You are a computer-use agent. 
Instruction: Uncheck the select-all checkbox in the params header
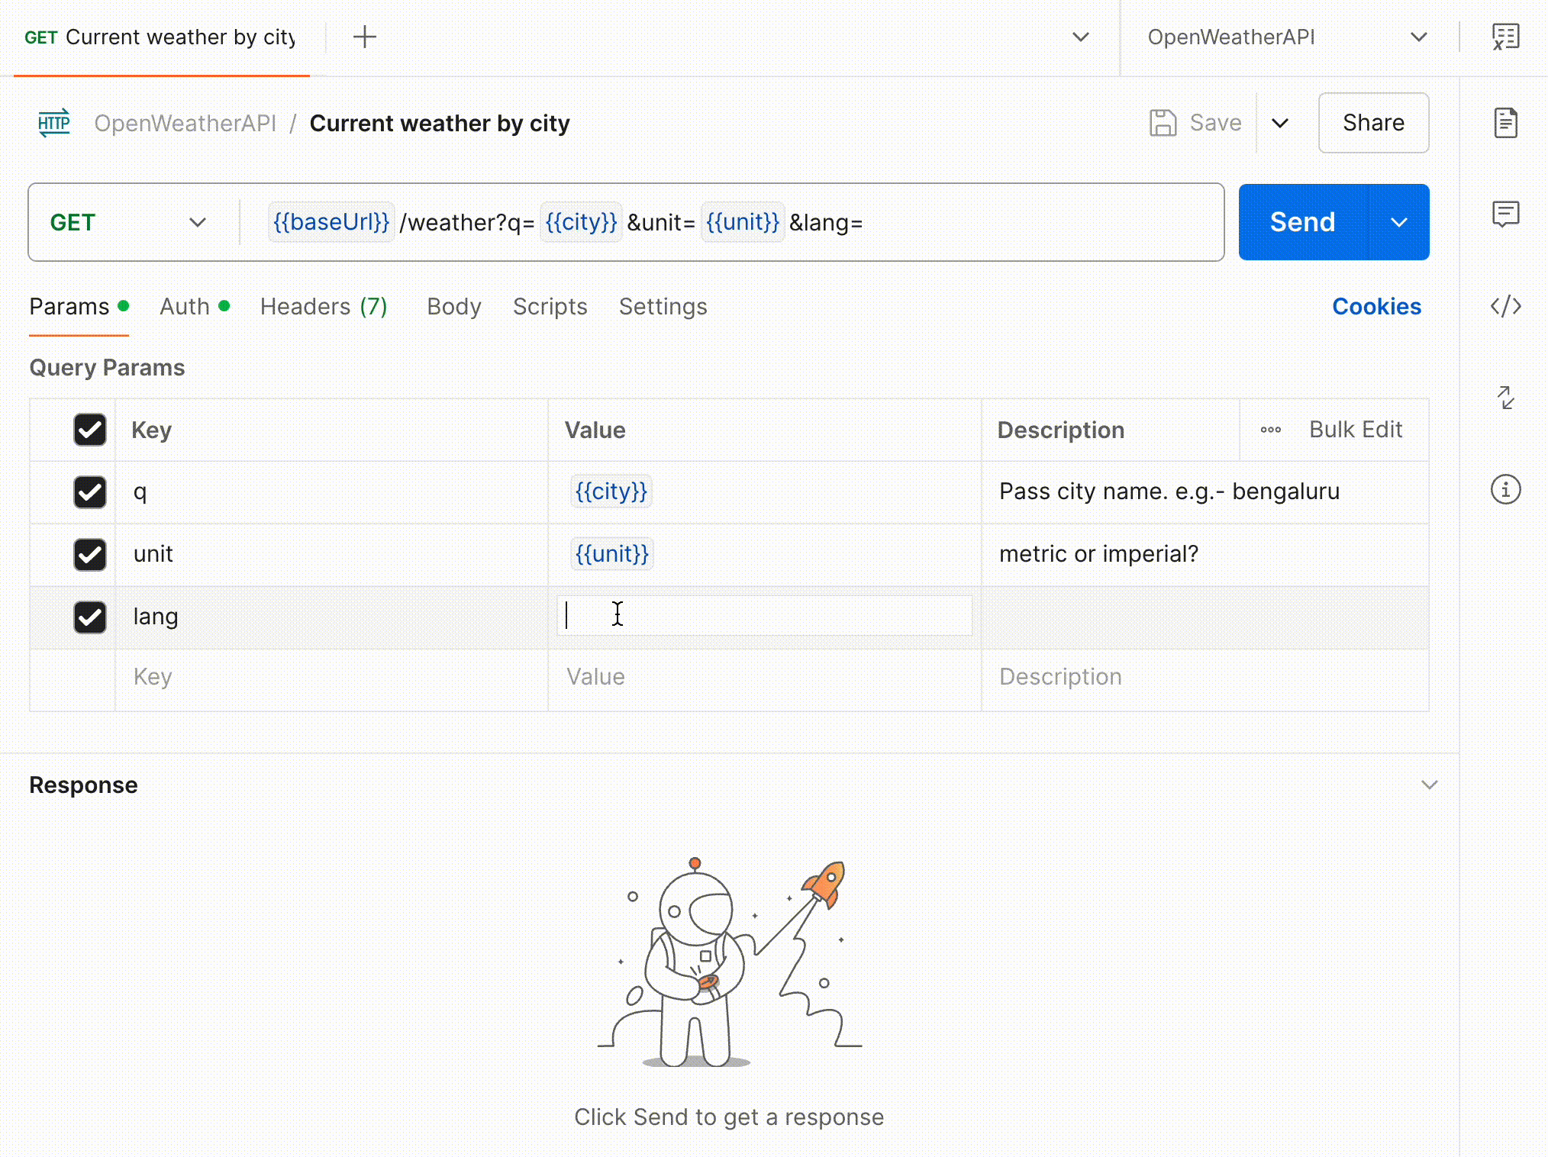point(89,430)
